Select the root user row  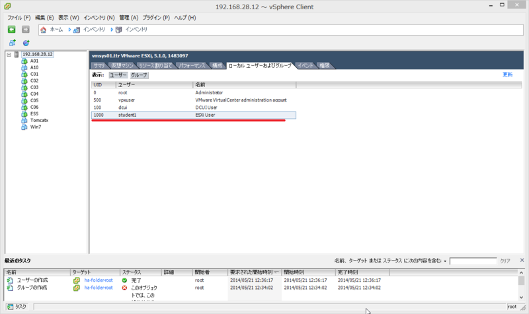[x=194, y=92]
